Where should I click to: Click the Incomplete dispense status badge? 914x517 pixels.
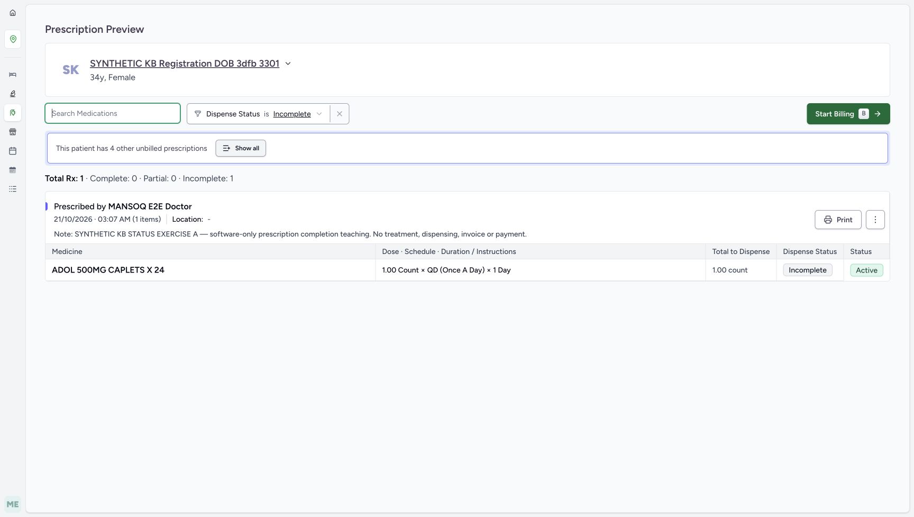coord(808,270)
